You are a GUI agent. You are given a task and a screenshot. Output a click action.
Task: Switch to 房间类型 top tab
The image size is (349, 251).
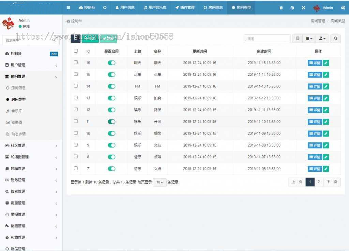[241, 8]
